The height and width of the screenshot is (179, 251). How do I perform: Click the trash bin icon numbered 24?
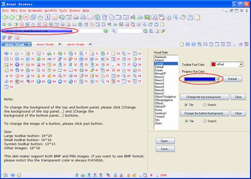click(x=124, y=59)
